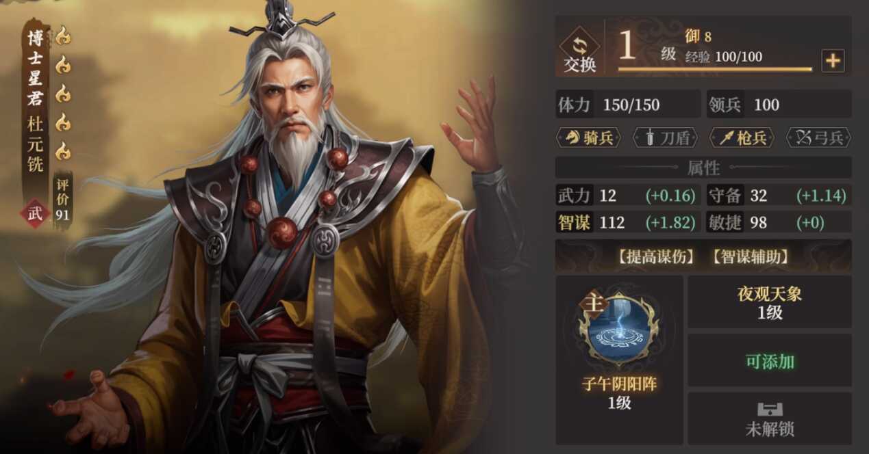Click the plus button beside experience bar

833,61
